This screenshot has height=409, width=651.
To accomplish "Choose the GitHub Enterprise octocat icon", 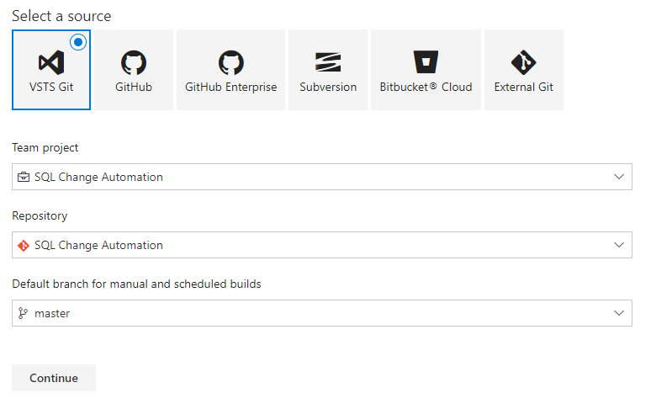I will [230, 63].
